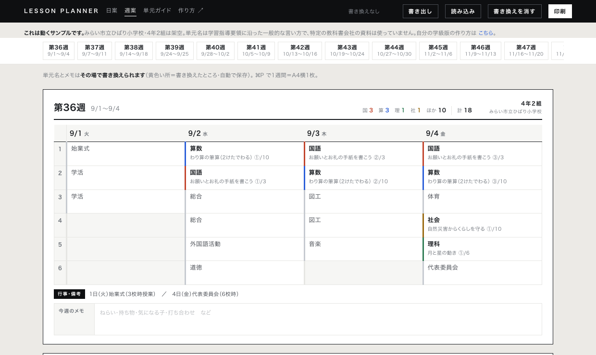Jump to 第43週 10/19〜10/24
Image resolution: width=596 pixels, height=355 pixels.
pyautogui.click(x=347, y=50)
